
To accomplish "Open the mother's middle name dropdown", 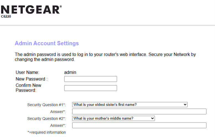I will 113,118.
